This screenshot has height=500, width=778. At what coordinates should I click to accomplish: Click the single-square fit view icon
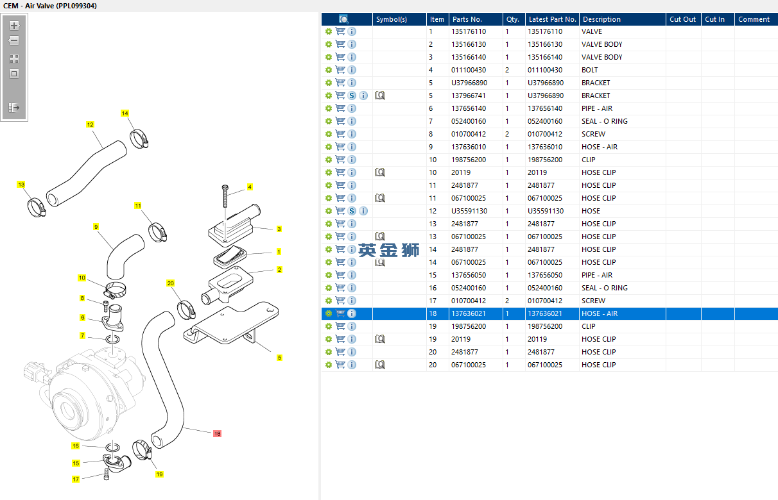pyautogui.click(x=14, y=74)
